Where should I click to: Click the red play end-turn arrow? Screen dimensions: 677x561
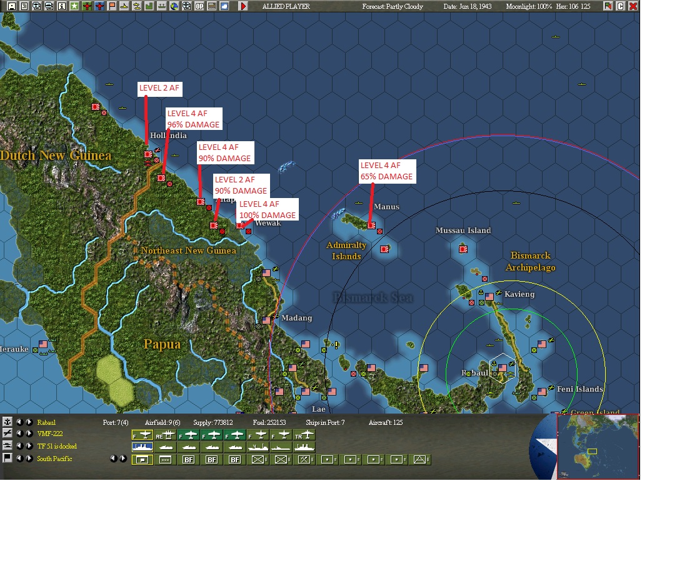point(243,6)
